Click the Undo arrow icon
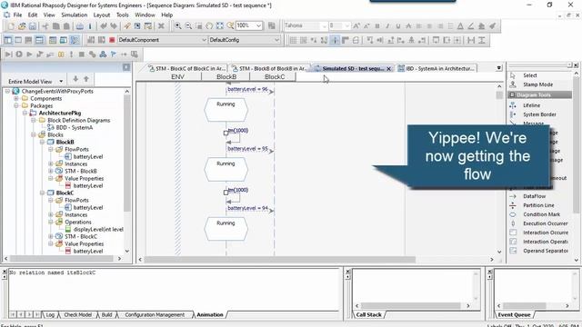 103,26
